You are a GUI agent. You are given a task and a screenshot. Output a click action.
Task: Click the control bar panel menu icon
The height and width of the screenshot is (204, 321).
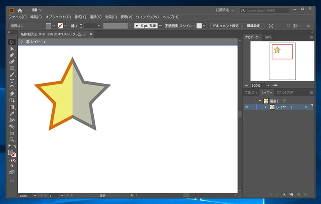(308, 26)
